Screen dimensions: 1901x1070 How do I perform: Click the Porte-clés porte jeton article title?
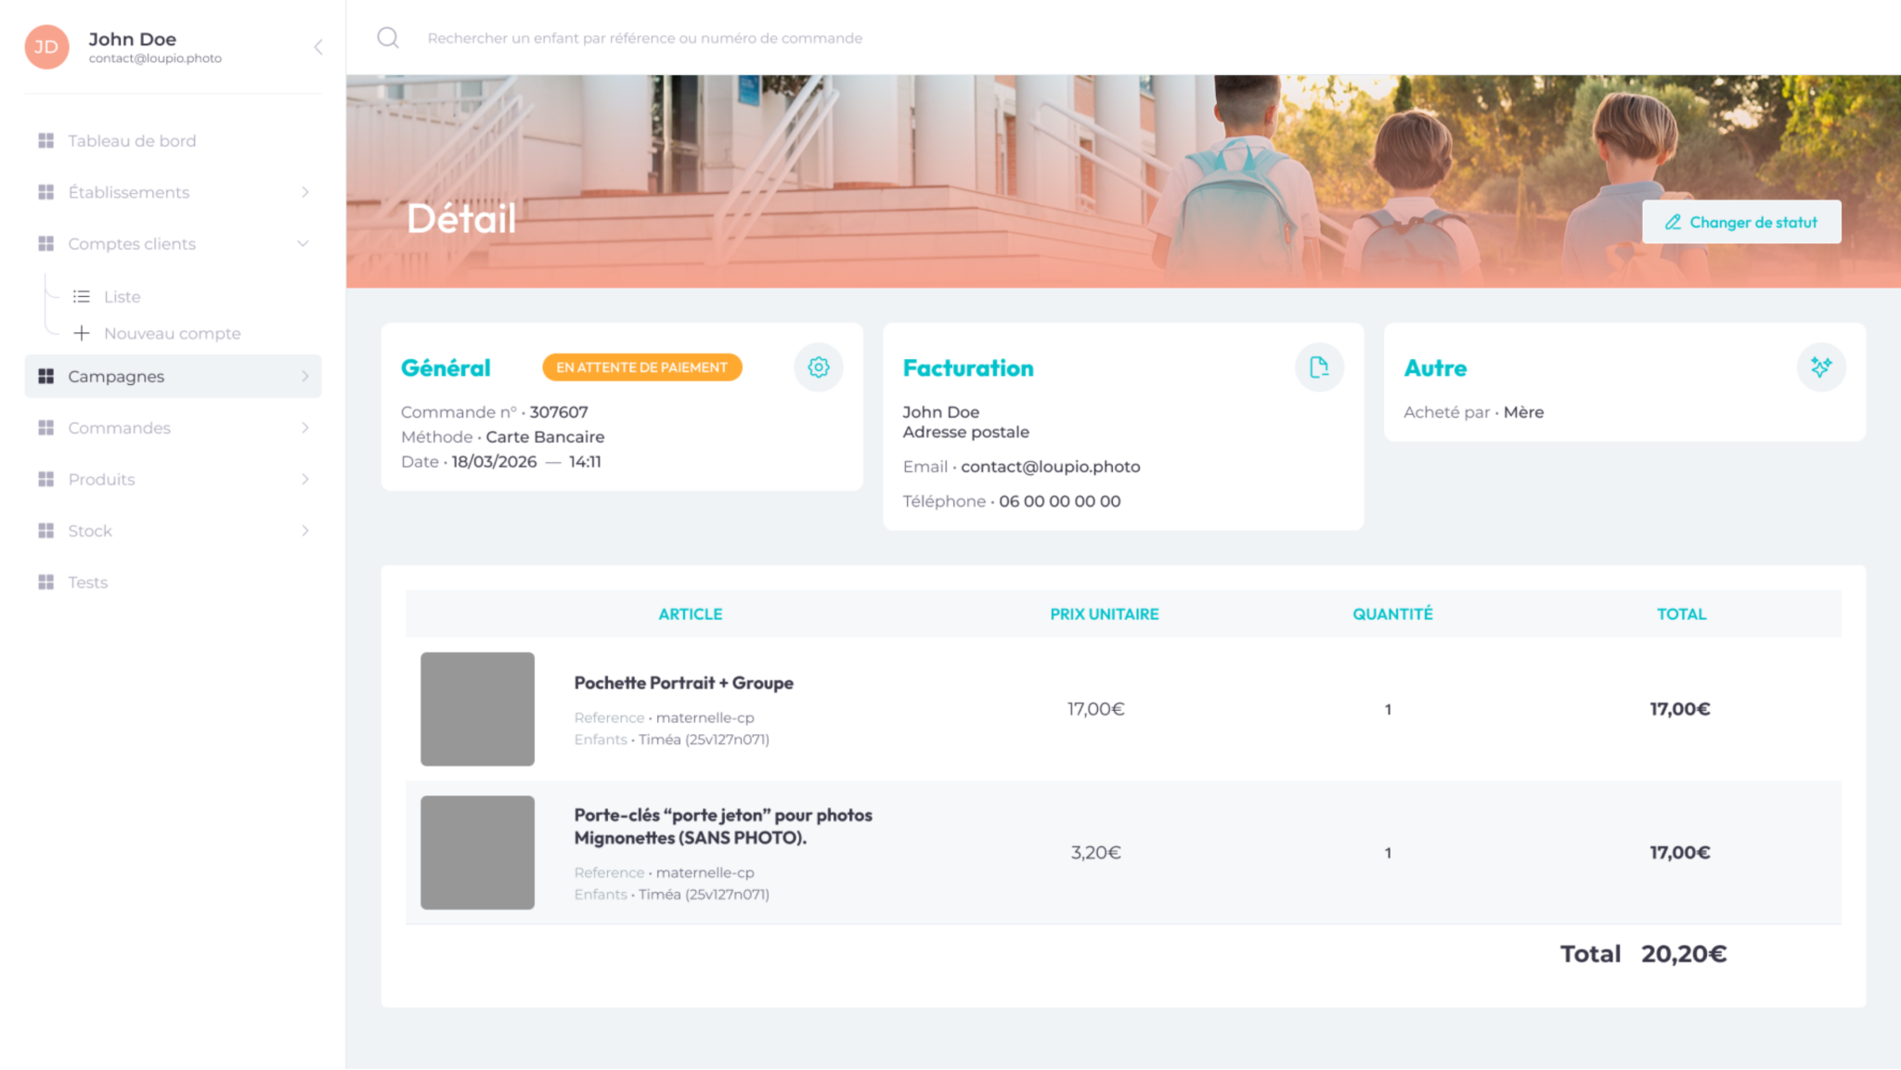pyautogui.click(x=723, y=827)
